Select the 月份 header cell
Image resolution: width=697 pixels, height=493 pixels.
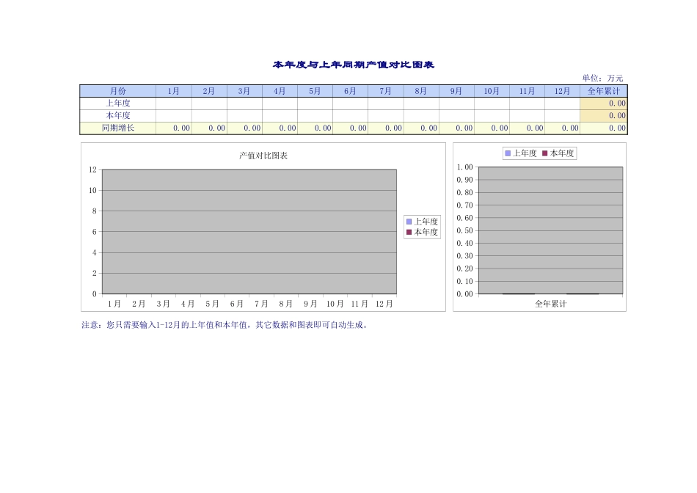tap(119, 90)
